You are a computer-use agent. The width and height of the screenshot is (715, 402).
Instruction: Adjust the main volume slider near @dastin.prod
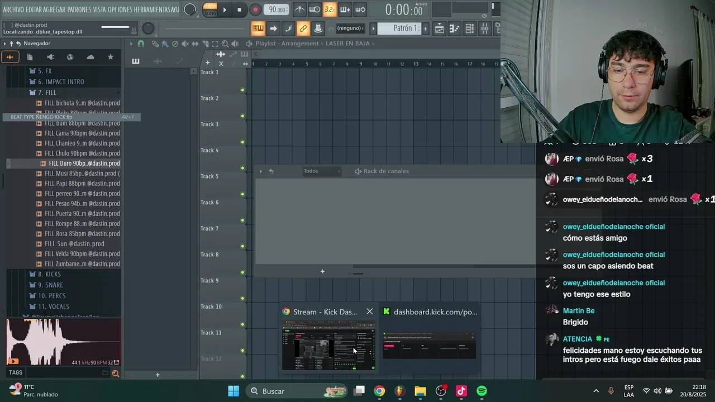tap(116, 27)
